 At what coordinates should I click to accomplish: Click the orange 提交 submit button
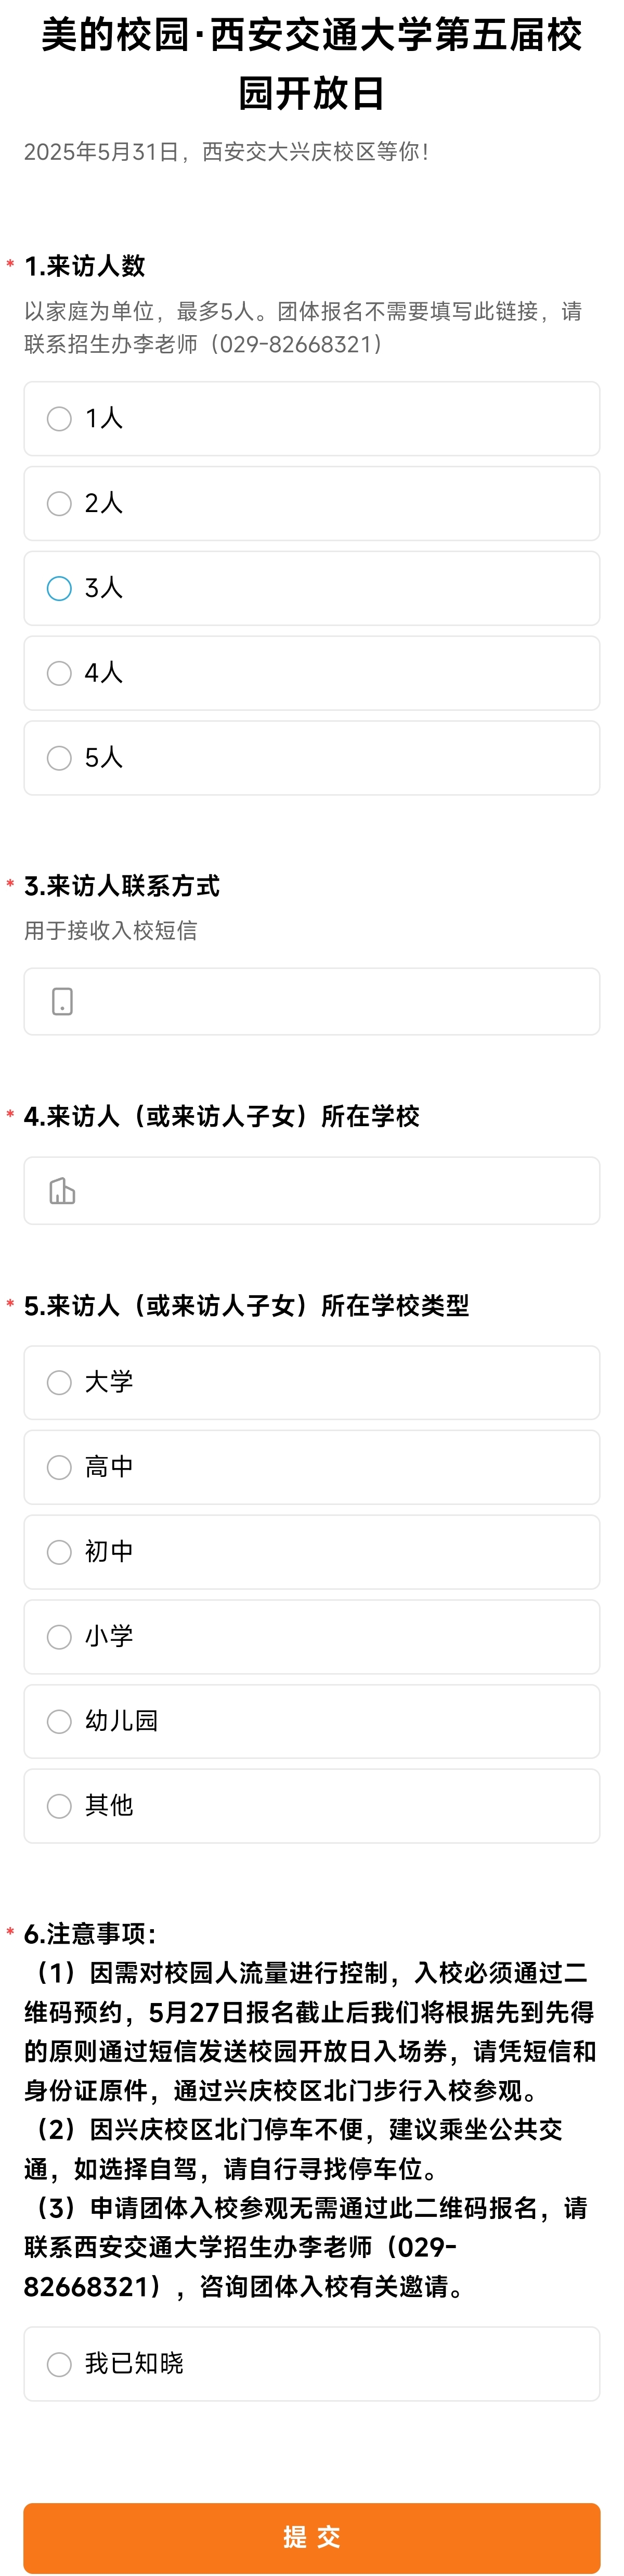pos(312,2537)
